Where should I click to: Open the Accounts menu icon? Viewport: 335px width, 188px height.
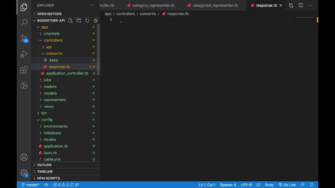pos(24,157)
